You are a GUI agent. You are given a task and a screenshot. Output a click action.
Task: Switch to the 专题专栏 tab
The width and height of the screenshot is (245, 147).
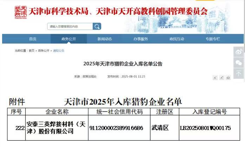213,39
